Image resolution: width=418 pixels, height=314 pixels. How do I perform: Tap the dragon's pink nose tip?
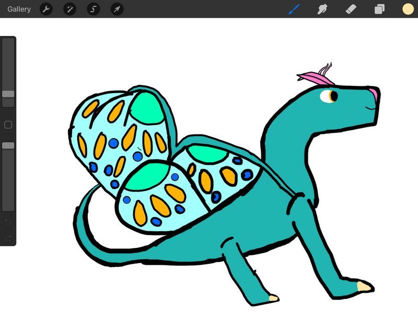[x=373, y=93]
